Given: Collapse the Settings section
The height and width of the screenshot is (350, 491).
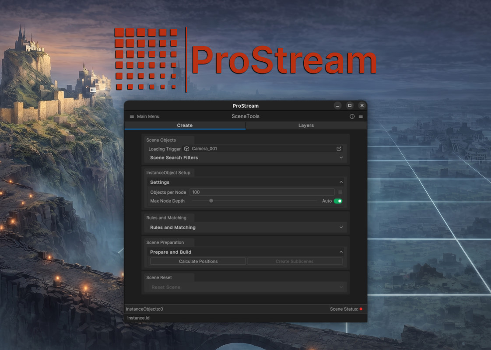Looking at the screenshot, I should click(x=246, y=182).
